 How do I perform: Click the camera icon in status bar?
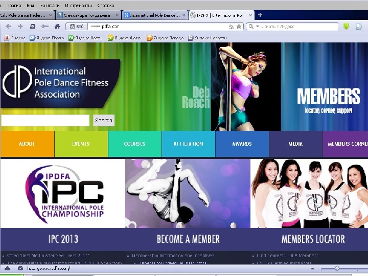tap(20, 268)
